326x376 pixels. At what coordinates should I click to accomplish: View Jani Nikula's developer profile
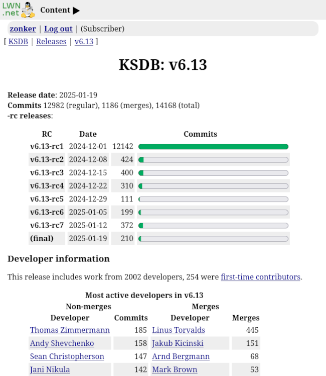[50, 369]
